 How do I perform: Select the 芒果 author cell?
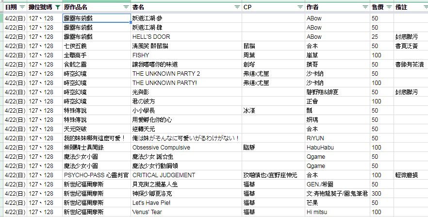(337, 203)
